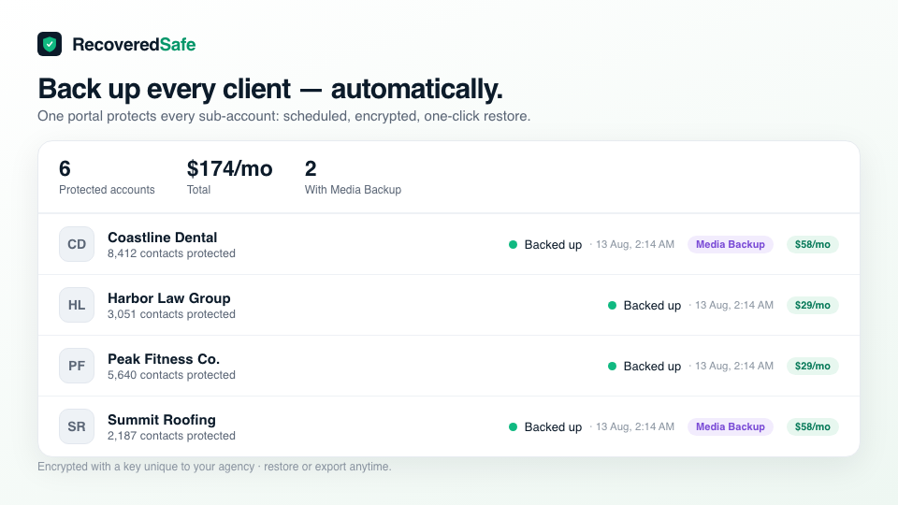Viewport: 898px width, 505px height.
Task: Click the green status dot for Peak Fitness Co.
Action: pos(612,366)
